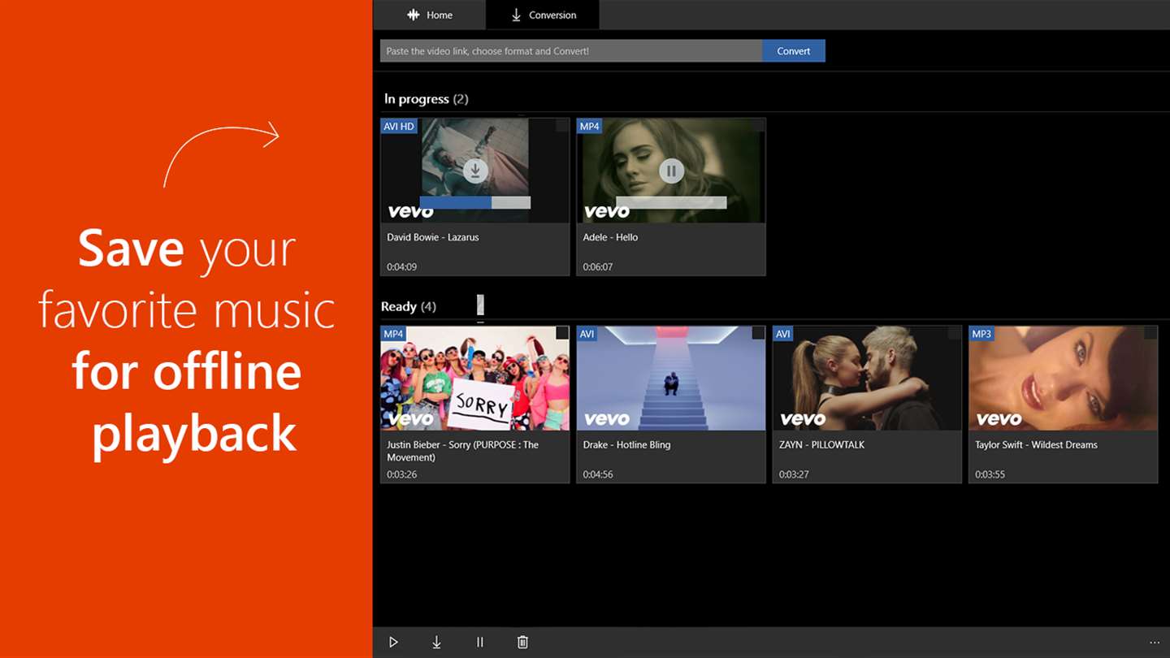This screenshot has width=1170, height=658.
Task: Click the 0:04:56 duration text
Action: [597, 474]
